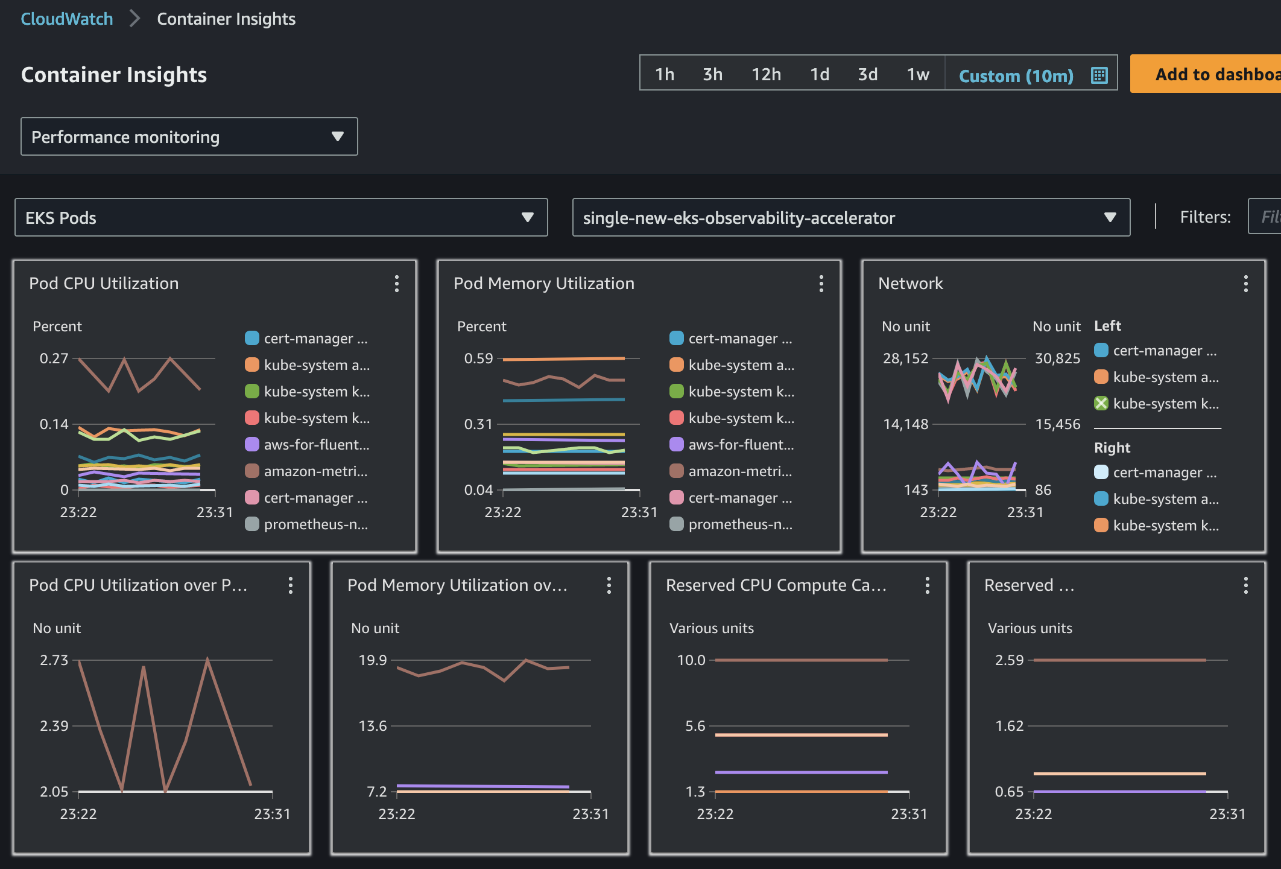Click the amazon-metri... brown swatch in Pod CPU legend

(x=252, y=471)
